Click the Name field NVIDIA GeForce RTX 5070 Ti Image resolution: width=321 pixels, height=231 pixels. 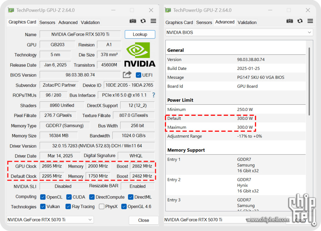80,34
